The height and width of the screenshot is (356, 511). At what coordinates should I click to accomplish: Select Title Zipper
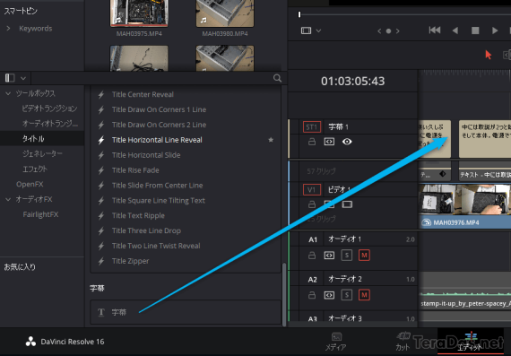(130, 261)
